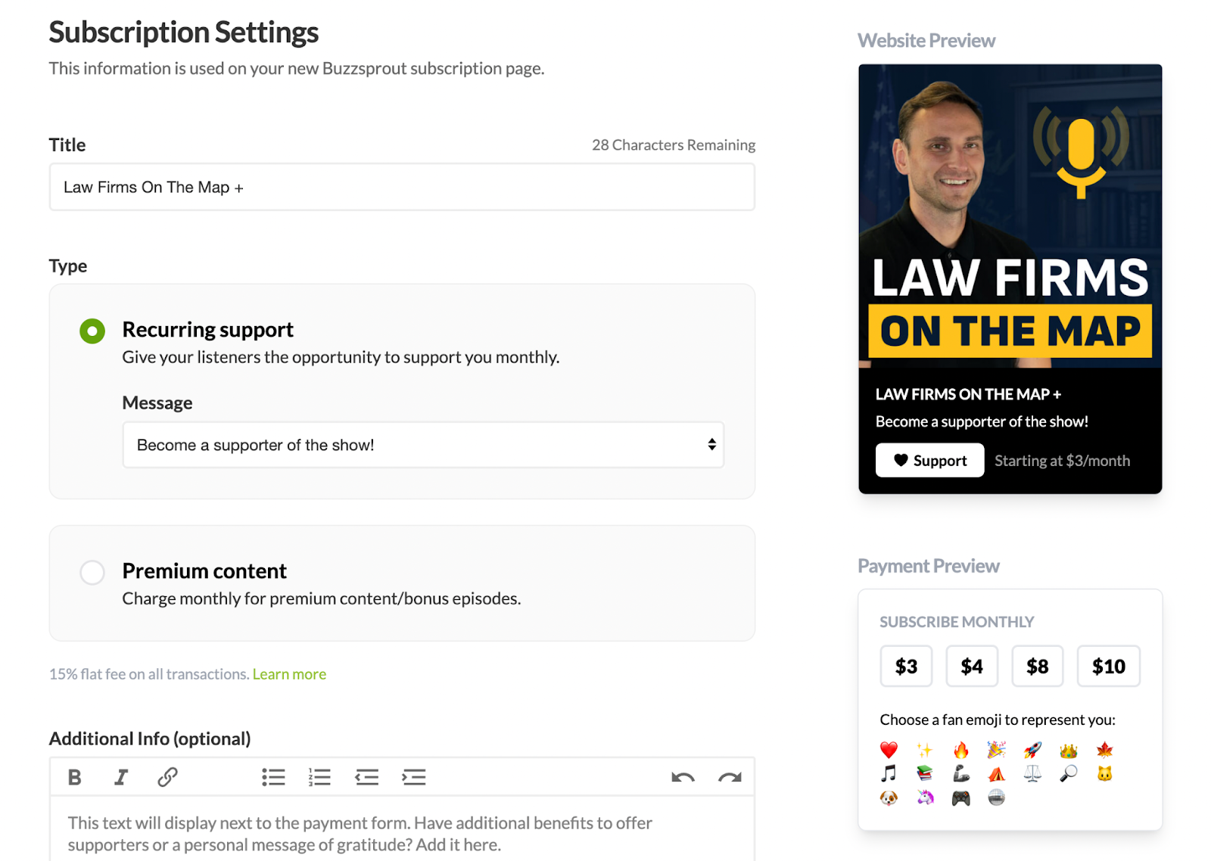Pick the rocket fan emoji

[1032, 750]
